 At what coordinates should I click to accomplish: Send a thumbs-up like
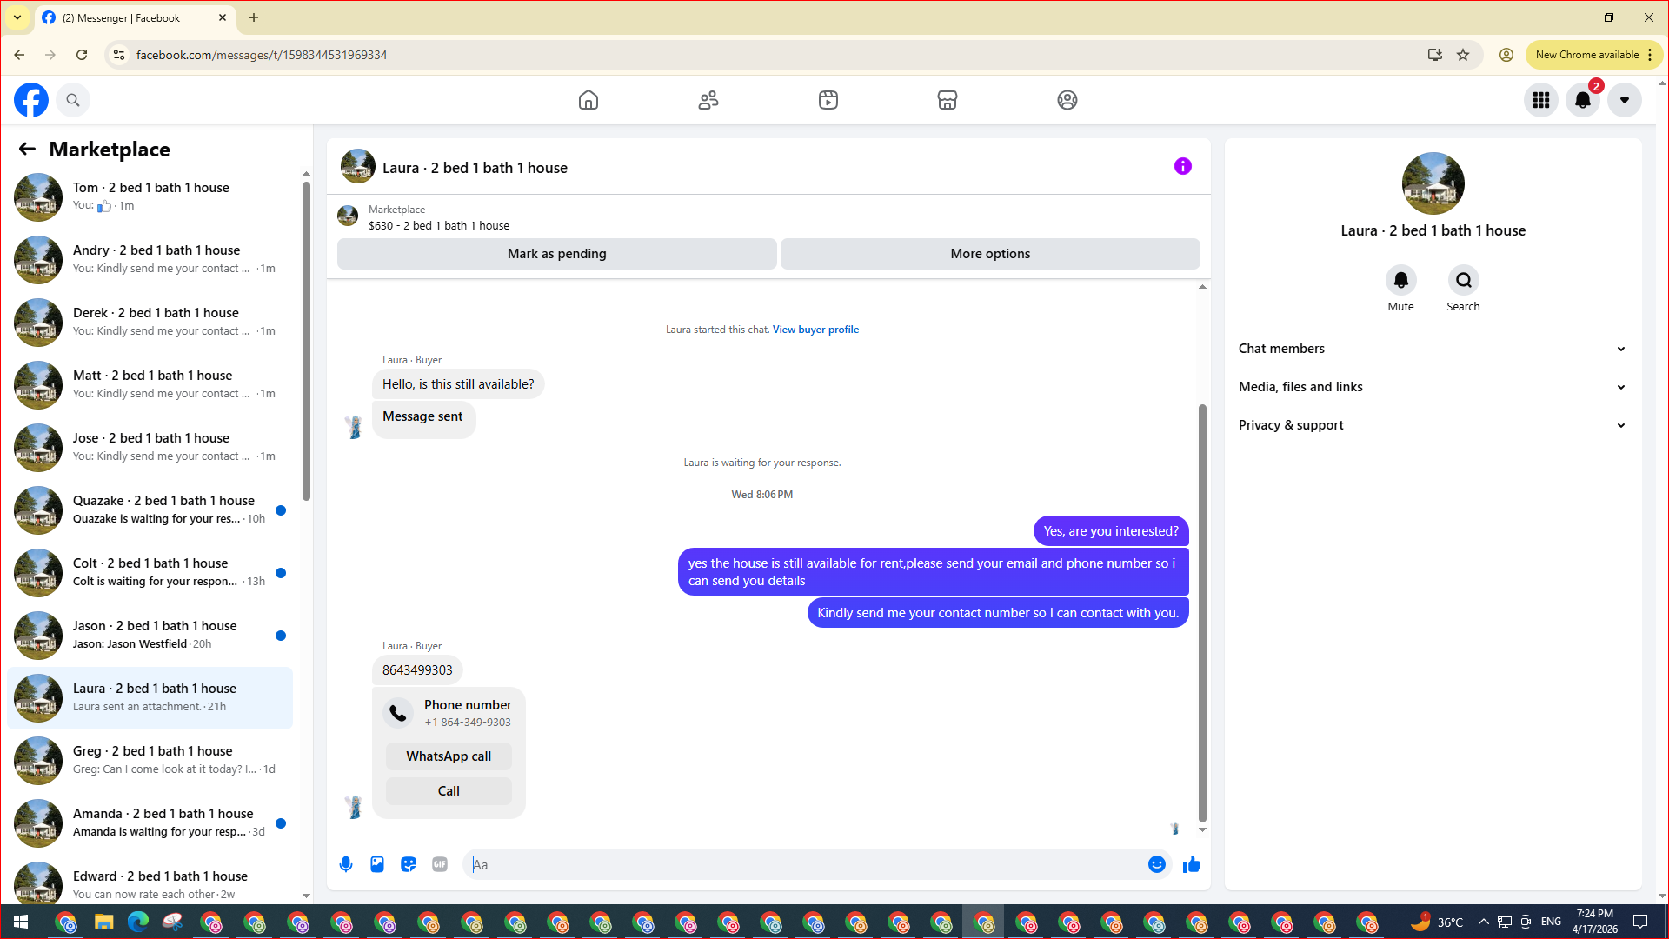coord(1191,864)
